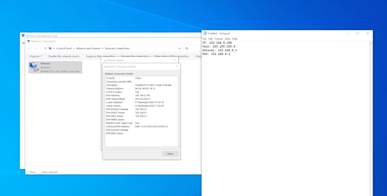
Task: Select the DHCP Enabled property
Action: pyautogui.click(x=141, y=92)
